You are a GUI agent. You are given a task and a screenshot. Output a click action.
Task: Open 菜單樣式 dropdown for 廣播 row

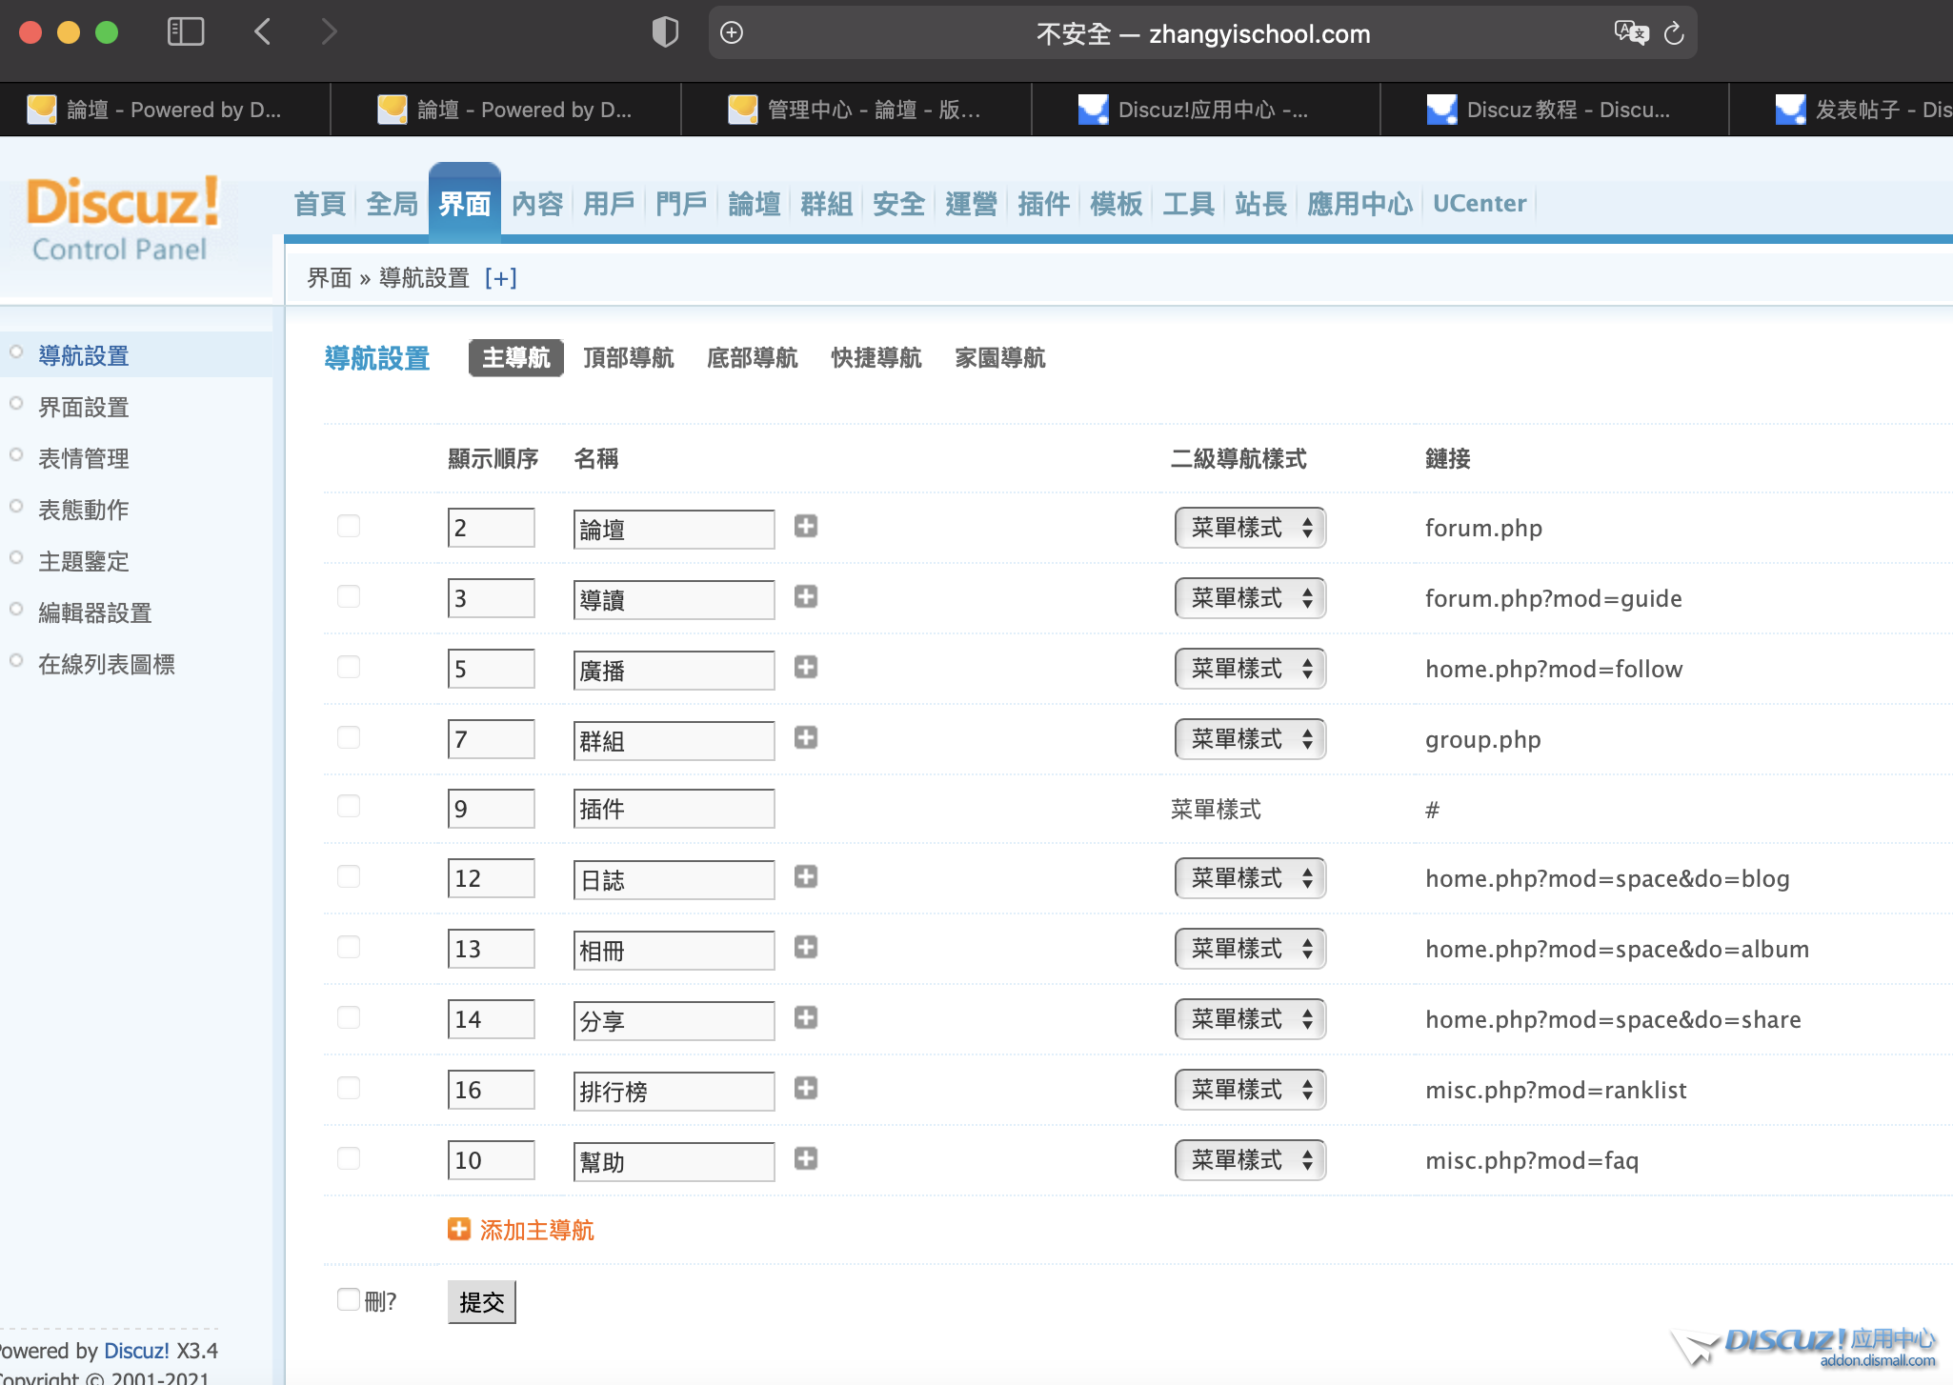point(1250,669)
